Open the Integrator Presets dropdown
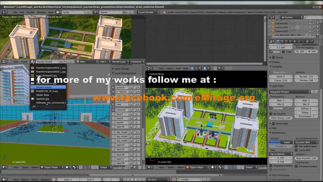Screen dimensions: 323x182 [290, 92]
